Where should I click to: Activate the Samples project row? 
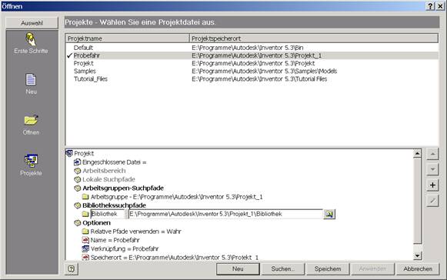tap(252, 71)
